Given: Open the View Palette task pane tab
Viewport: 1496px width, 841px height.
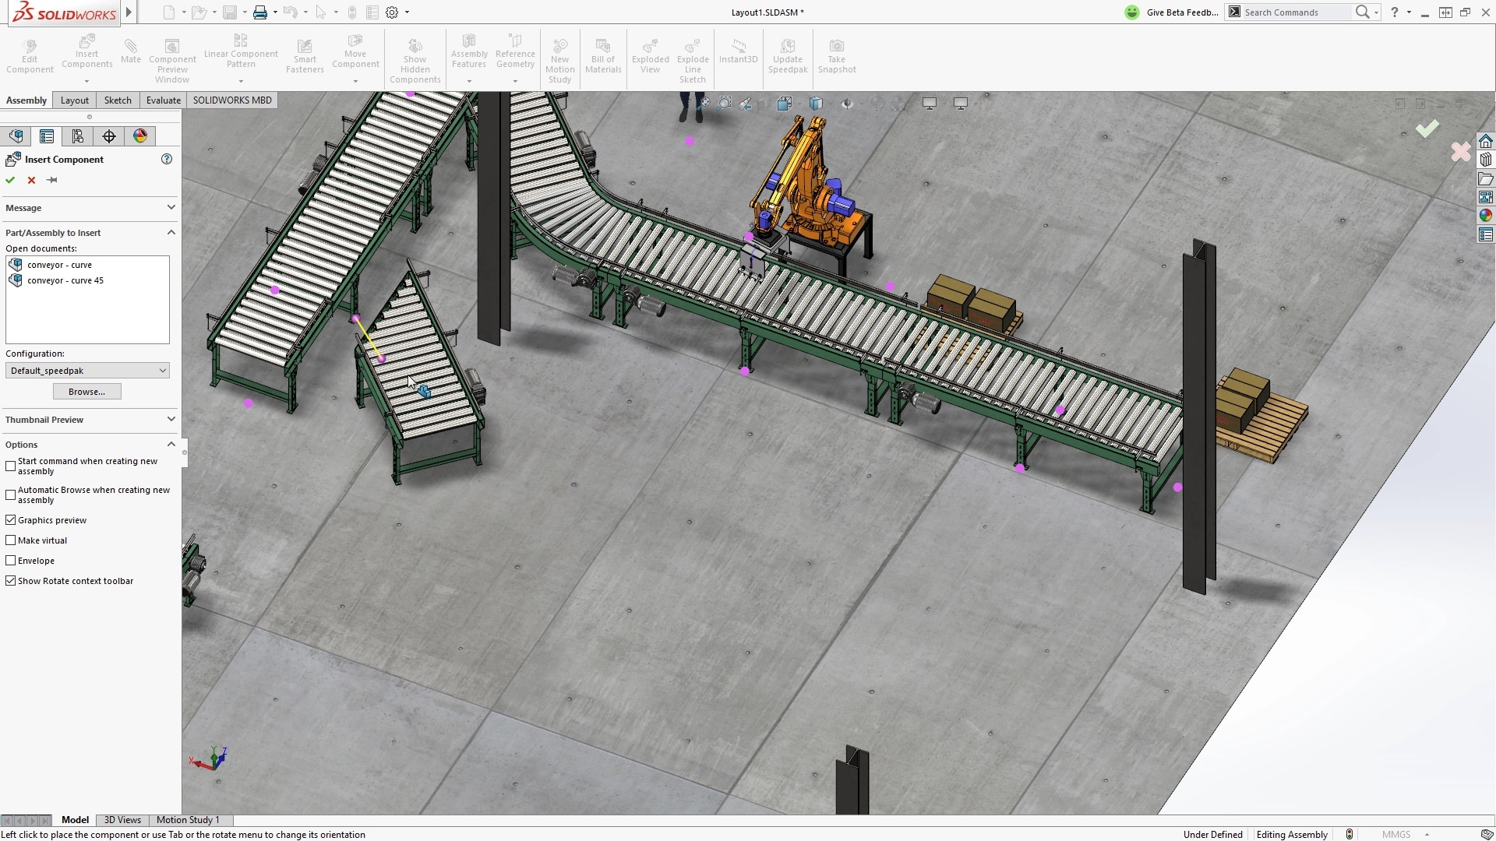Looking at the screenshot, I should click(x=1486, y=197).
